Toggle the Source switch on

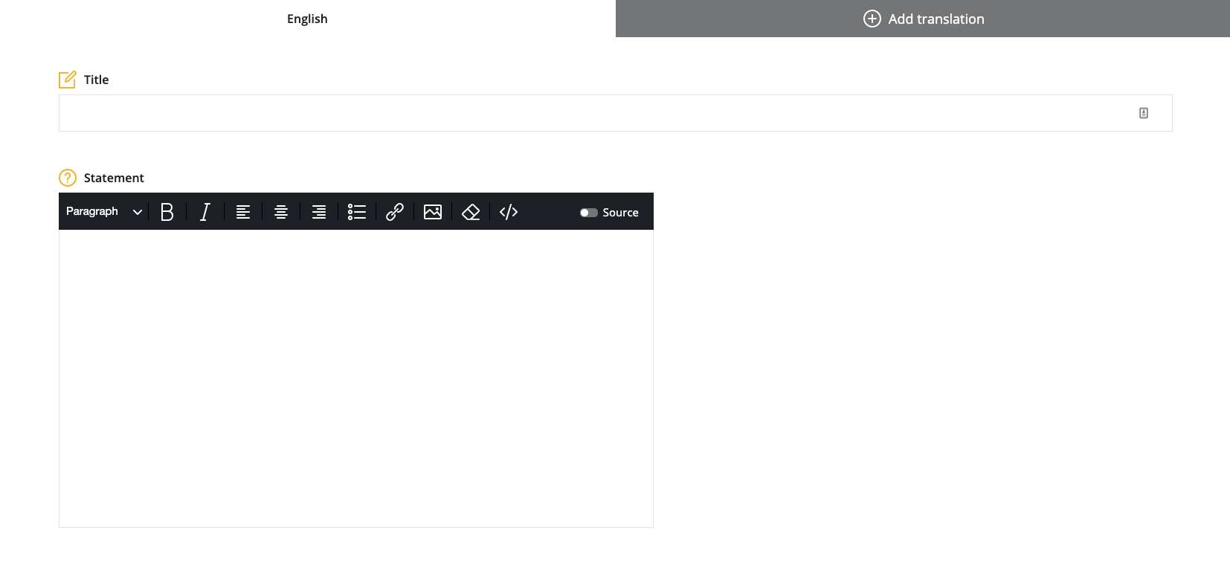click(x=589, y=213)
